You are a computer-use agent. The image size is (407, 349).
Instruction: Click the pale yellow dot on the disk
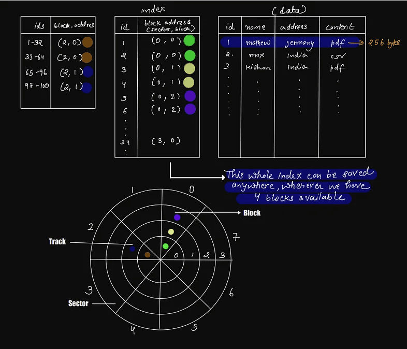click(x=171, y=231)
